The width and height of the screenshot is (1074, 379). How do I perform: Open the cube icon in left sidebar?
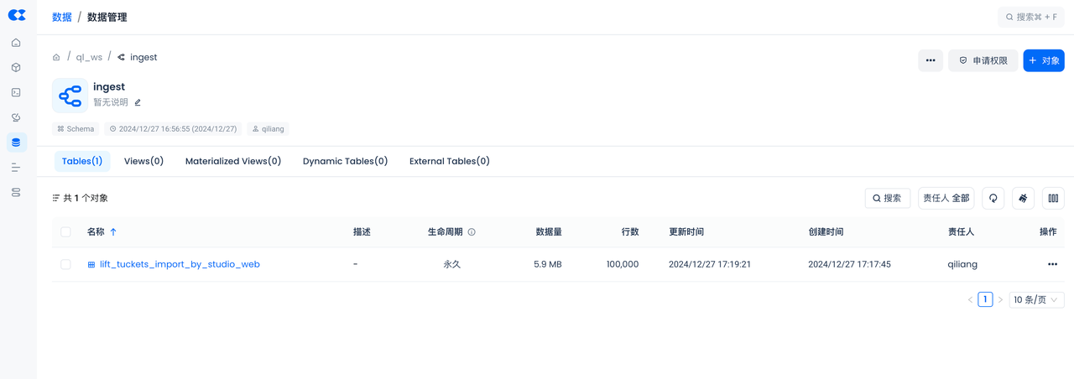(16, 68)
